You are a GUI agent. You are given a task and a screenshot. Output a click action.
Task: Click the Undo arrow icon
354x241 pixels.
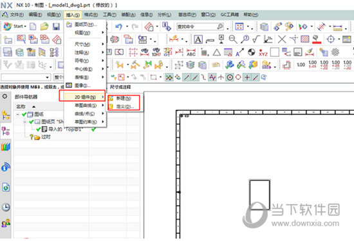pyautogui.click(x=119, y=26)
